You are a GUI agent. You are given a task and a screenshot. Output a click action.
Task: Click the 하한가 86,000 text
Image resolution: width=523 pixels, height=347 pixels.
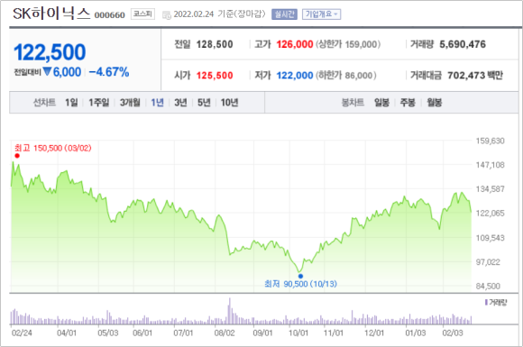(346, 76)
